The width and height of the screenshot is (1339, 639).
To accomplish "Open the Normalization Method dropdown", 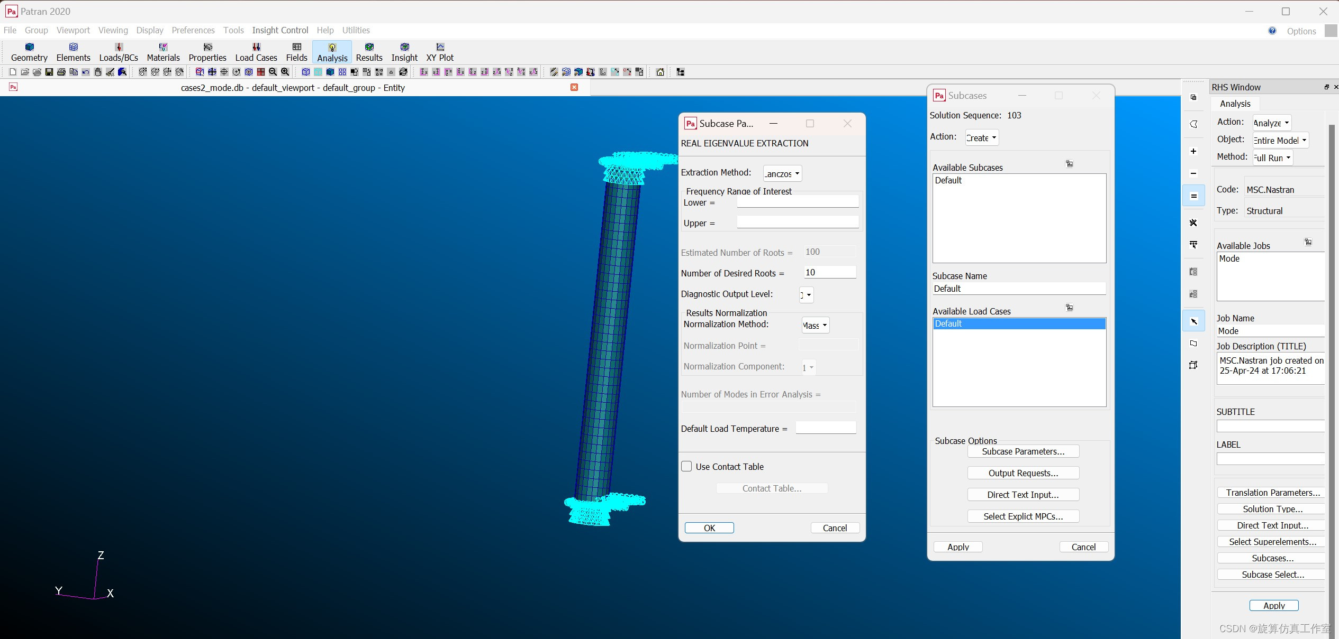I will pyautogui.click(x=815, y=325).
